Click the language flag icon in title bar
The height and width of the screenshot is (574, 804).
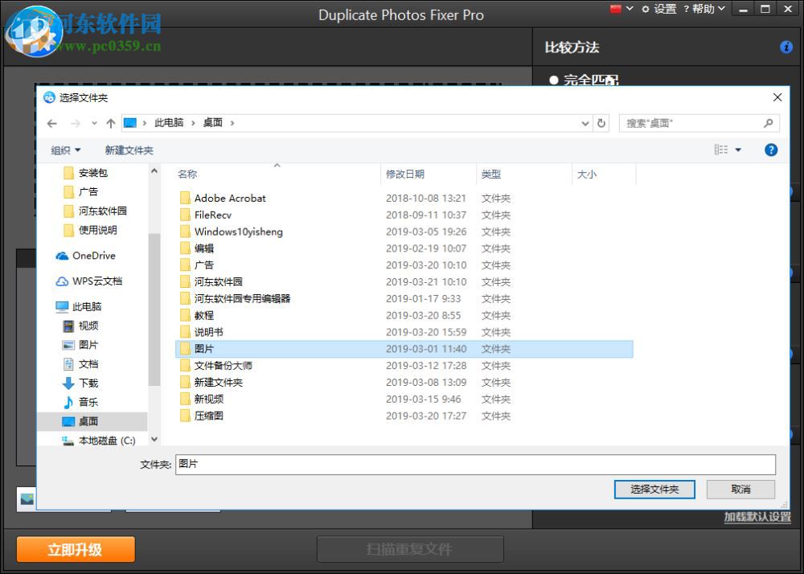[x=615, y=8]
